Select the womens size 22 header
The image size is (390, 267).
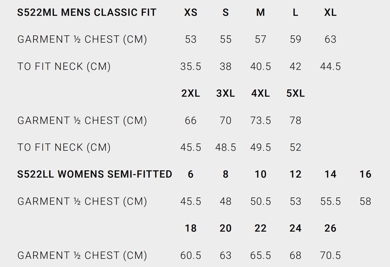(261, 228)
